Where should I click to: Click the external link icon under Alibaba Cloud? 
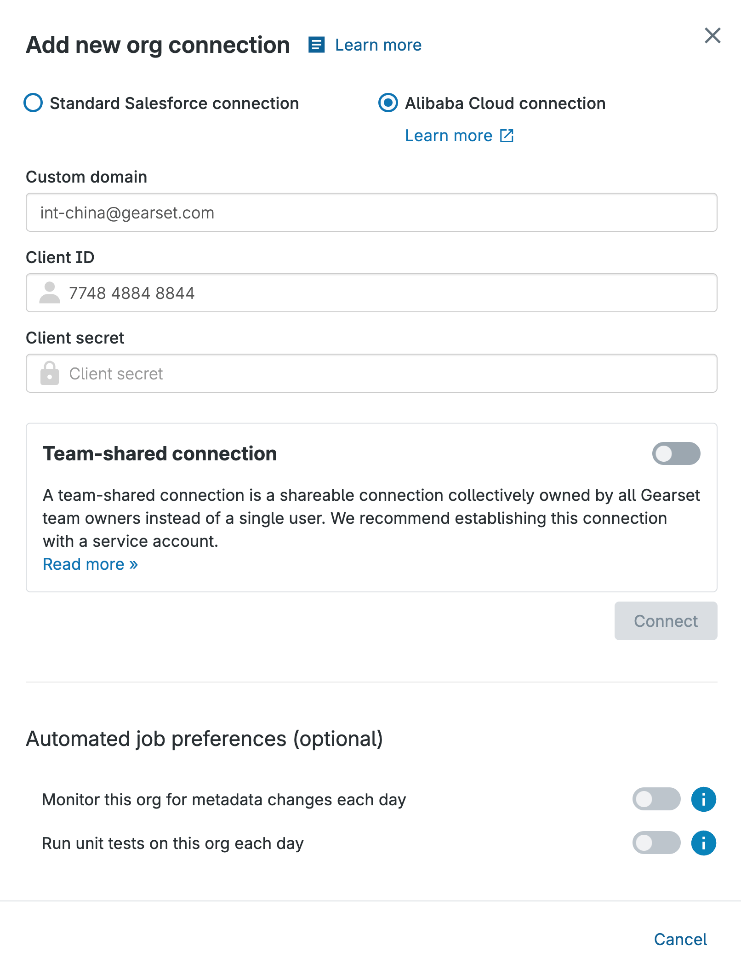pyautogui.click(x=507, y=136)
